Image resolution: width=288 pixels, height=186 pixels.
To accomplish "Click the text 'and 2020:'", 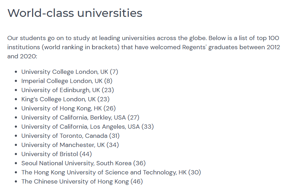I will click(x=22, y=56).
